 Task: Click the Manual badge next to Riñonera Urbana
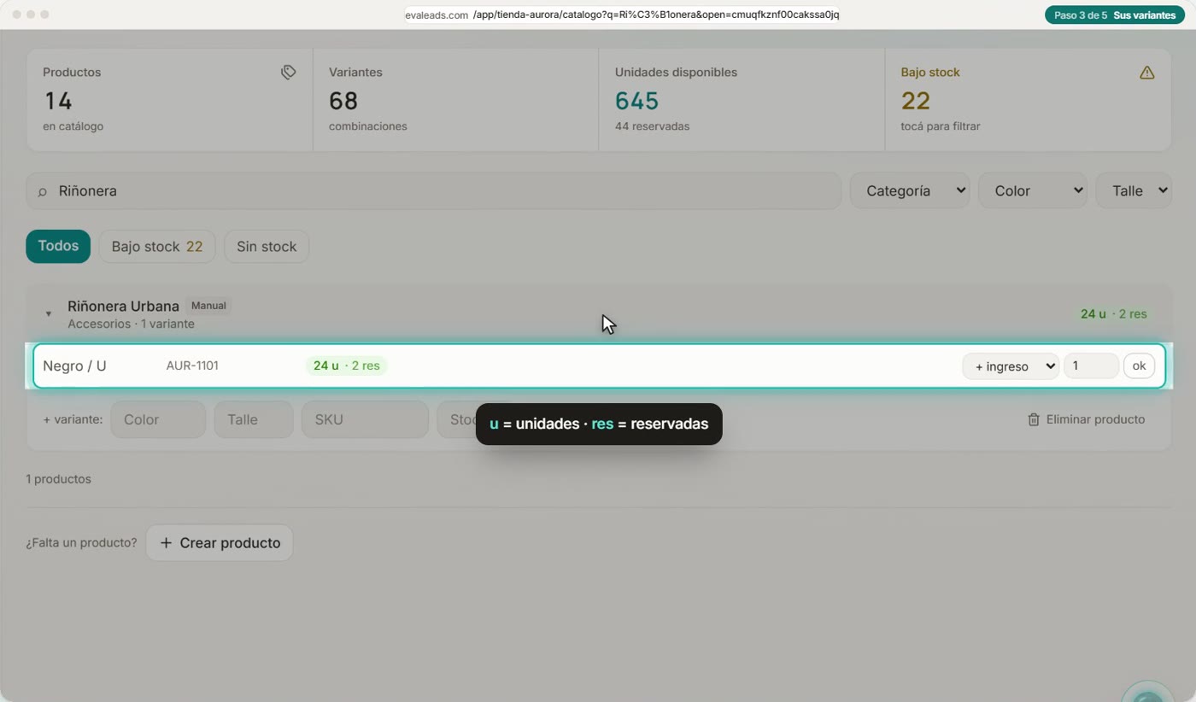coord(208,306)
